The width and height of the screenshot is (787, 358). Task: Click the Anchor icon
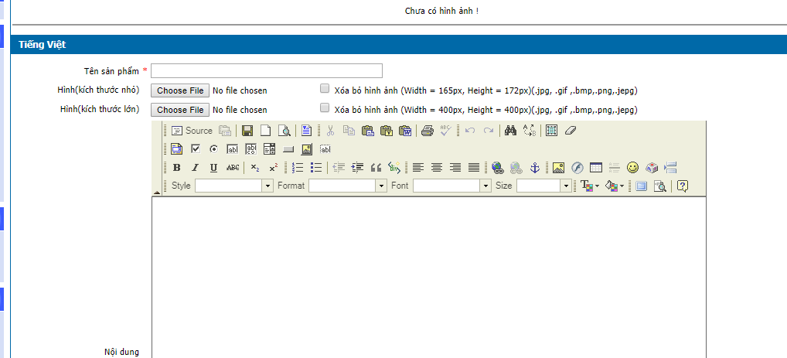point(534,167)
